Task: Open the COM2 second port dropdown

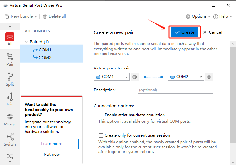Action: [186, 77]
